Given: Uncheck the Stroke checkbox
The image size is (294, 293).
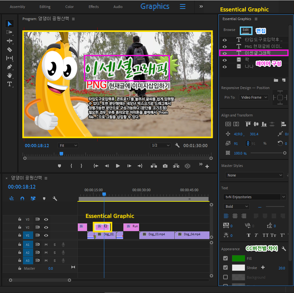Looking at the screenshot, I should 225,267.
